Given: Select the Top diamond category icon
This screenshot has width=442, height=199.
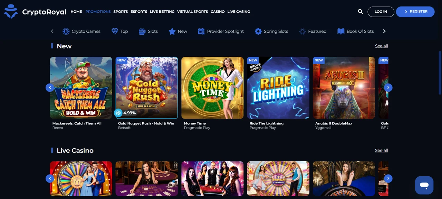Looking at the screenshot, I should click(115, 31).
